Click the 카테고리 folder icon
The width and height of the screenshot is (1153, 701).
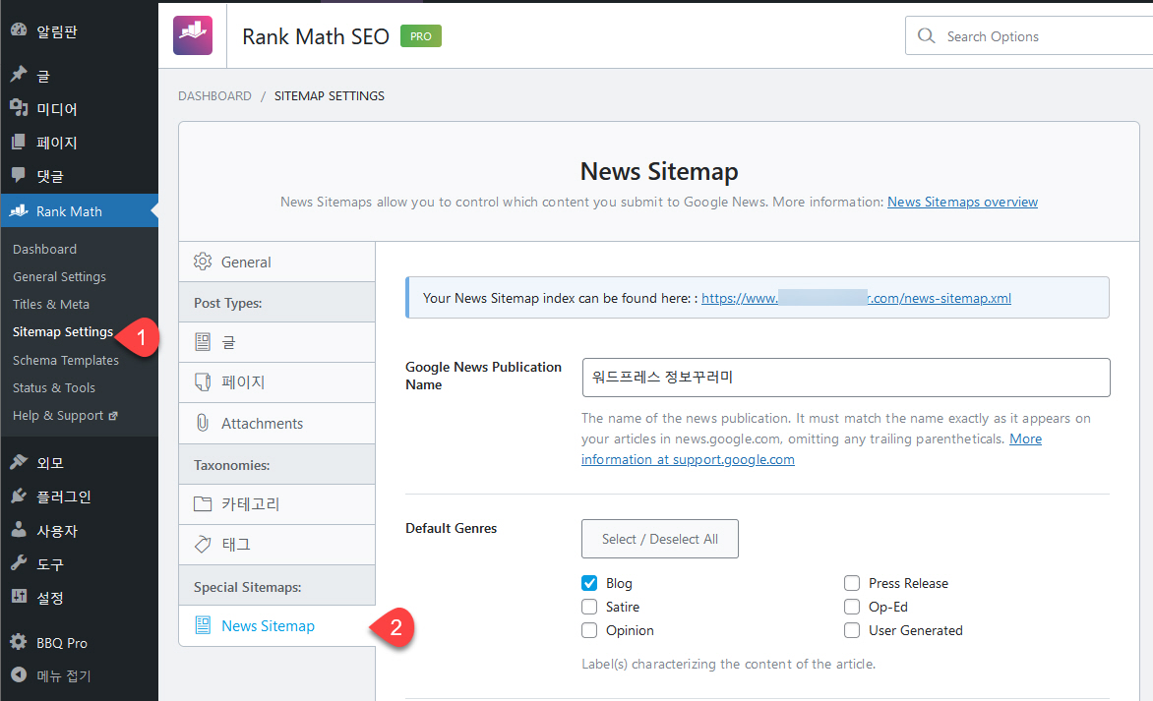pos(203,504)
